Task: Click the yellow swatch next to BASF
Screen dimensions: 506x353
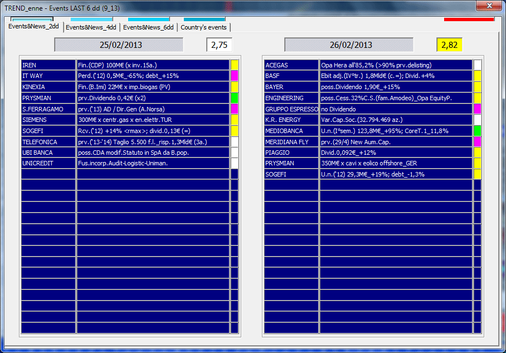Action: click(478, 76)
